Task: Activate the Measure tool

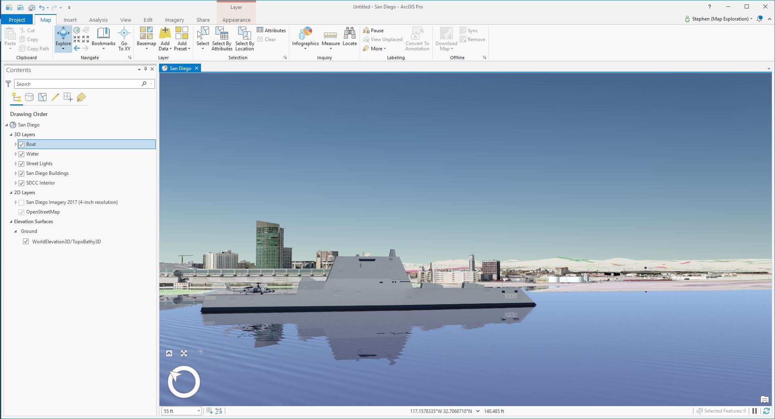Action: (331, 39)
